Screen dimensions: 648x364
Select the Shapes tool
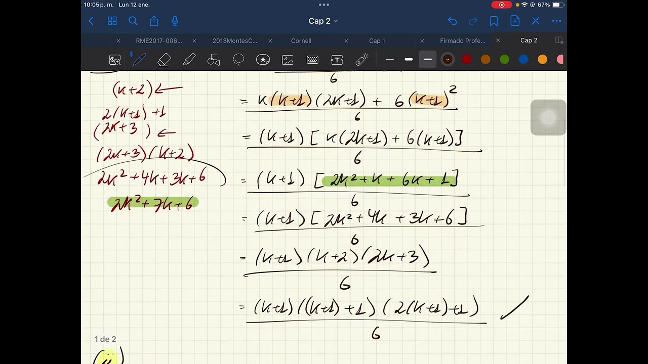[214, 60]
